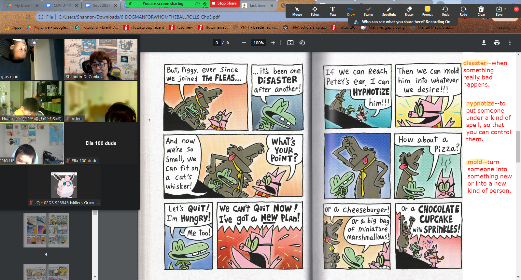
Task: Open the Apps bookmark
Action: click(x=13, y=27)
